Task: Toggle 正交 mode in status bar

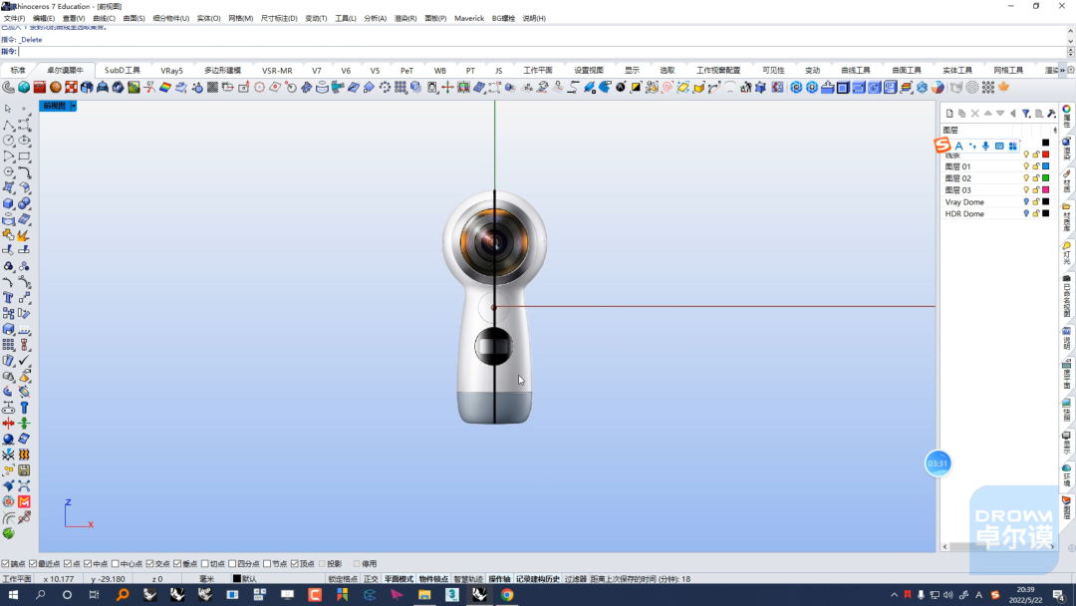Action: [x=371, y=579]
